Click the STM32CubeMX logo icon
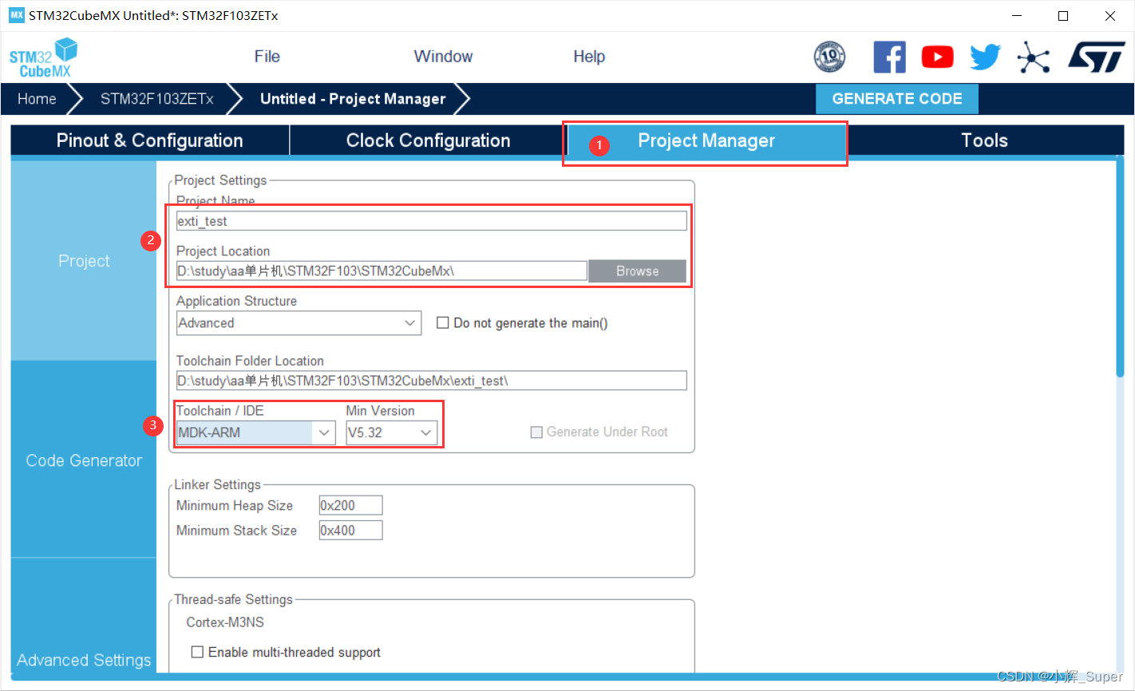 43,58
